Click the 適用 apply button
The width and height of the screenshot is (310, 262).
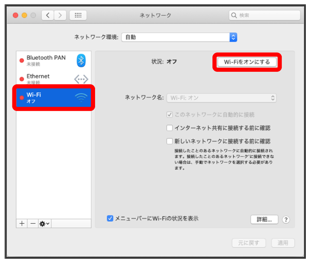[x=283, y=243]
